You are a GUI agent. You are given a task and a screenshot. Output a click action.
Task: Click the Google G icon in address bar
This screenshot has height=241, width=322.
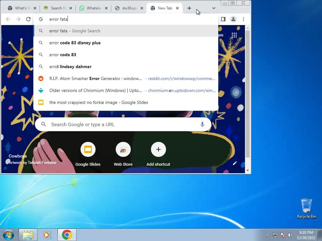click(x=41, y=19)
